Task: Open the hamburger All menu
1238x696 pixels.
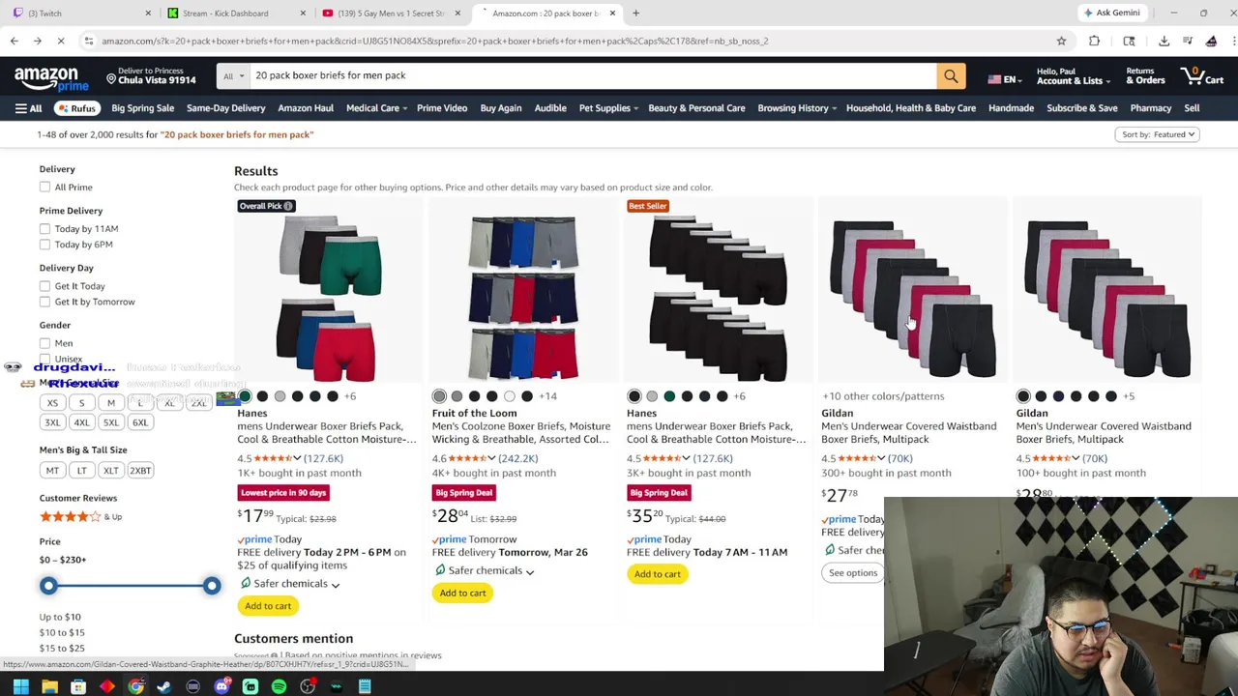Action: pos(28,108)
